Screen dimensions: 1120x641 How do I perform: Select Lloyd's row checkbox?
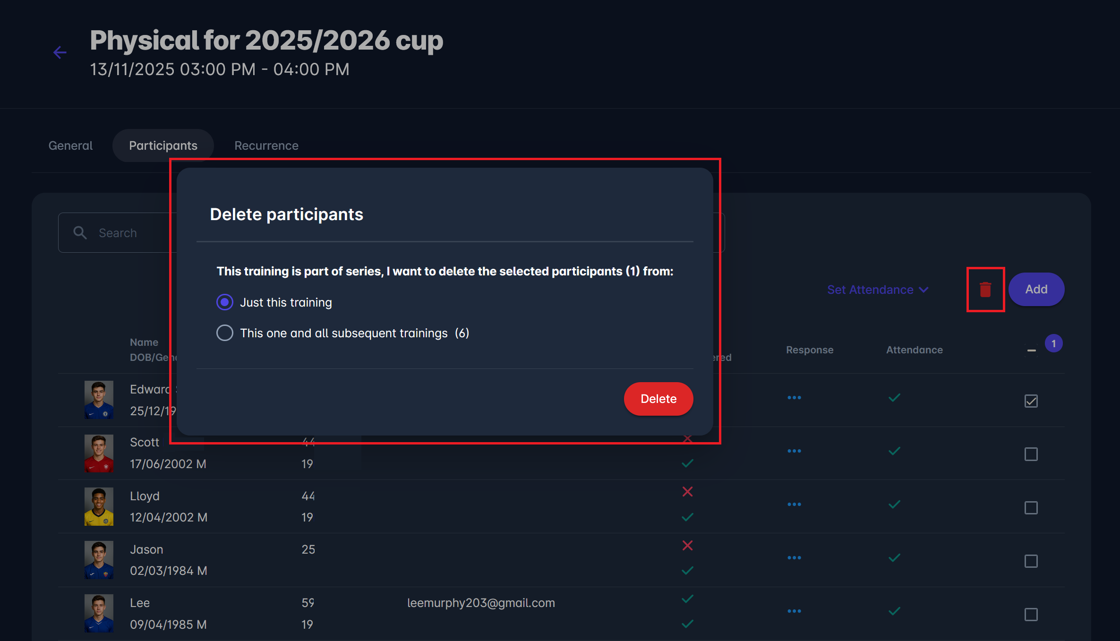1031,508
